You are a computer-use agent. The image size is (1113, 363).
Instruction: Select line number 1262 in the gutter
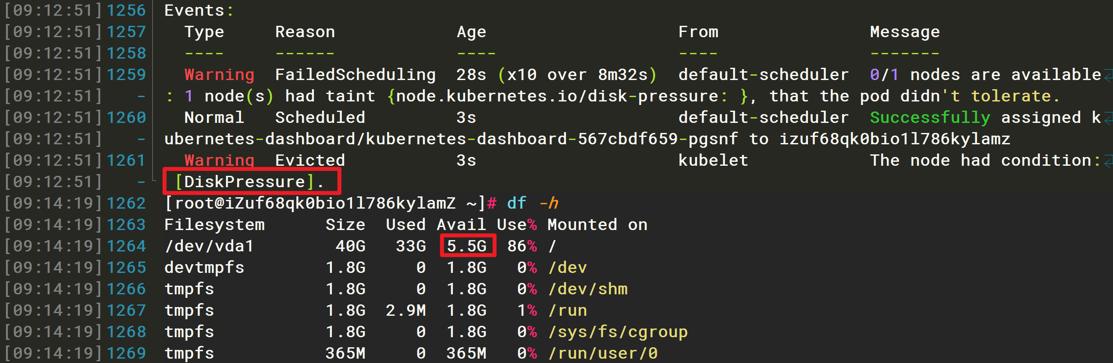click(x=126, y=203)
